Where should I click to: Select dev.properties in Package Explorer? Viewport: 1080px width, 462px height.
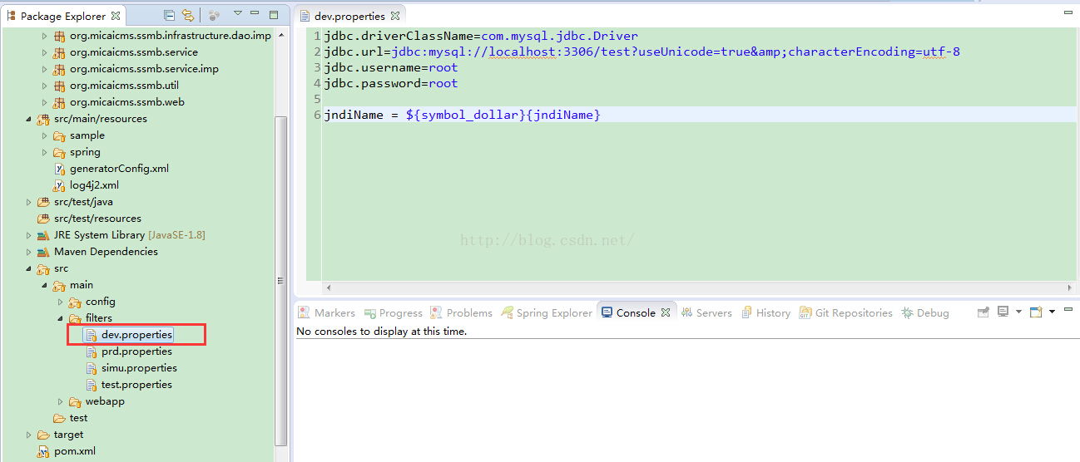[136, 335]
